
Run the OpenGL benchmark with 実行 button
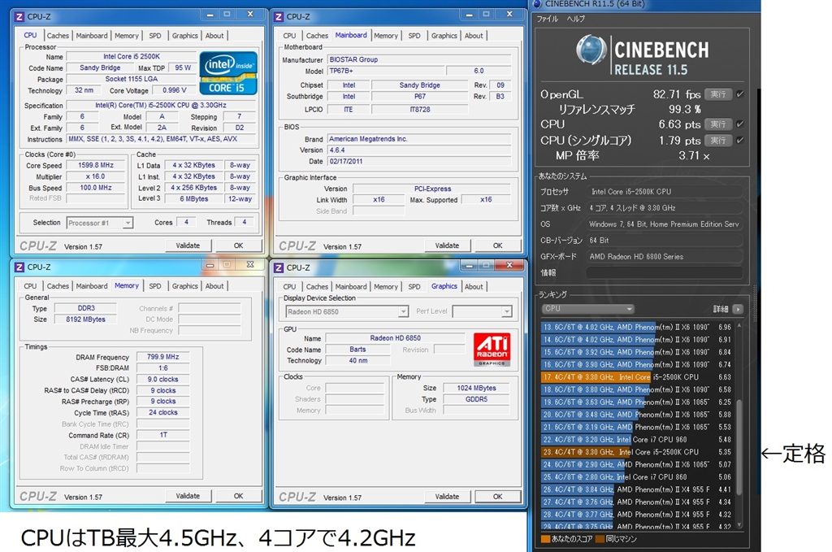(x=718, y=94)
